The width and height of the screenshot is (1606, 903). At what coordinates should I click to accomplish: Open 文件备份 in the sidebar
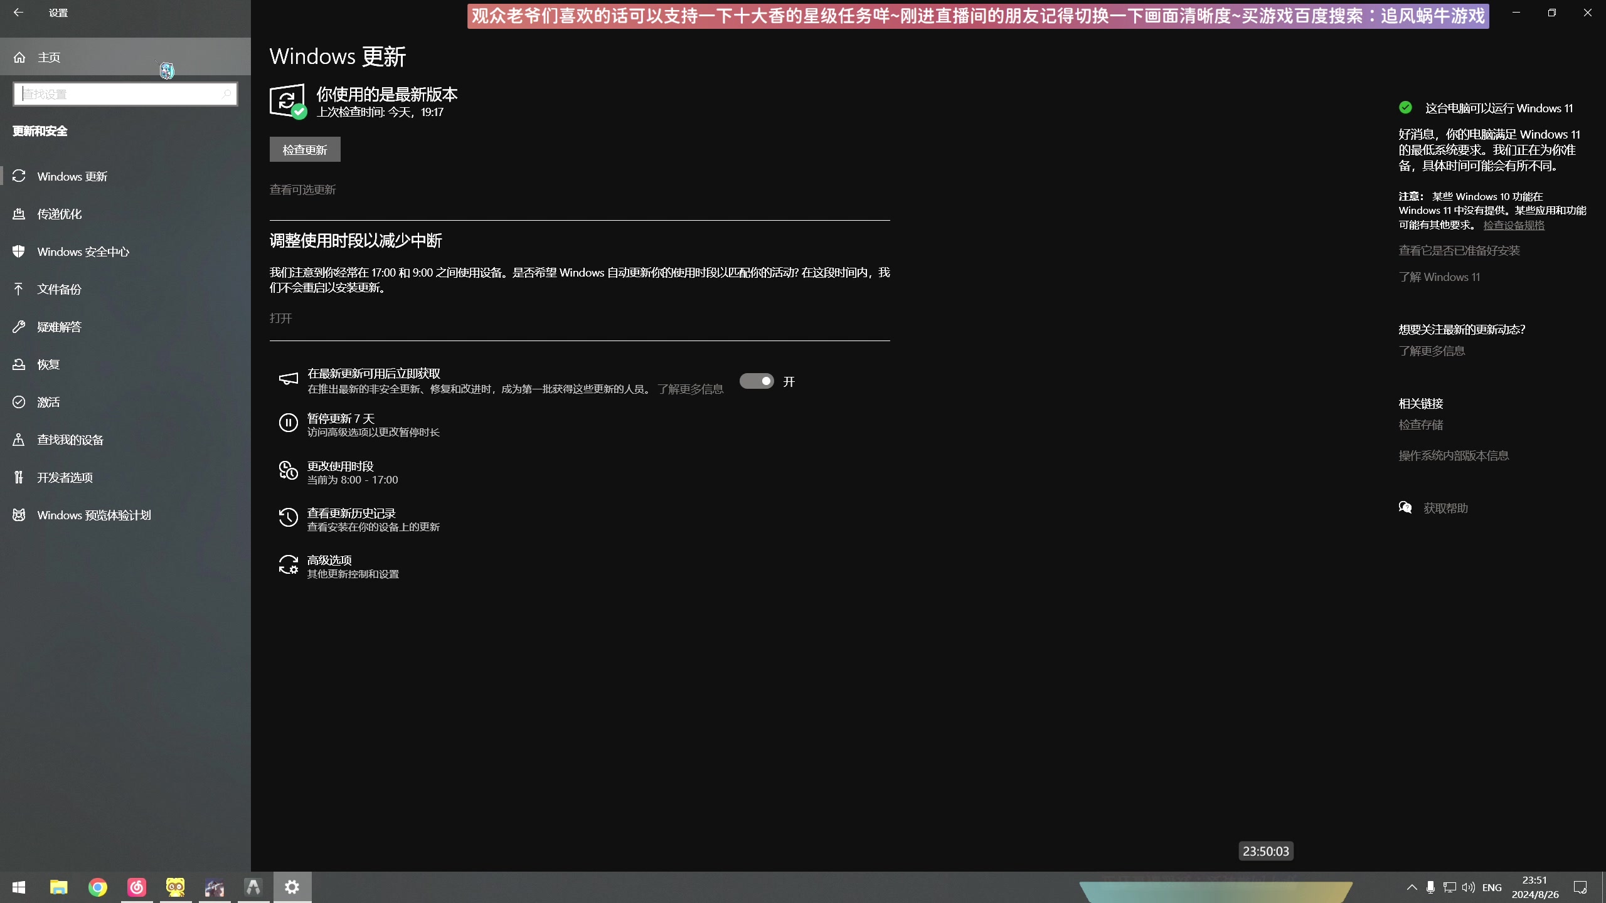click(125, 289)
